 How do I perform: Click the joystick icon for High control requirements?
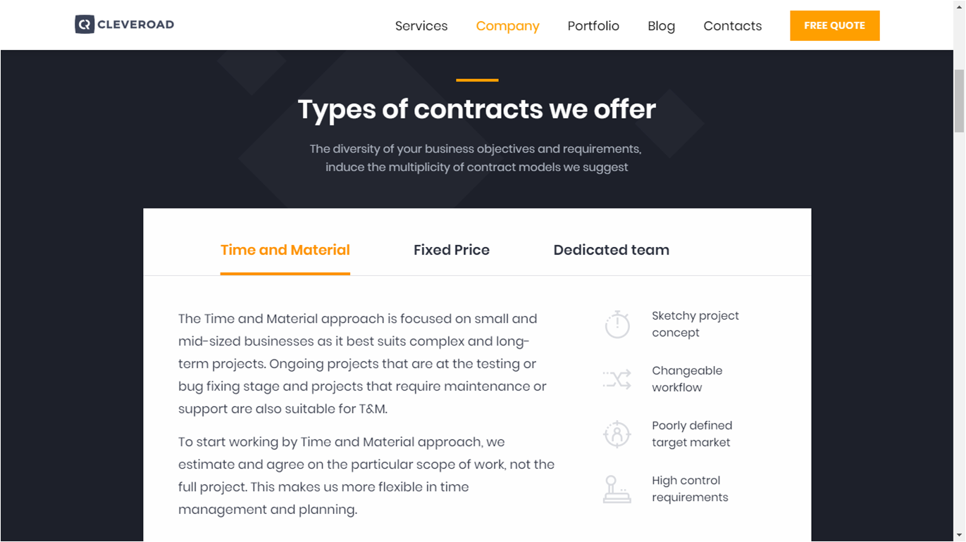click(x=617, y=489)
